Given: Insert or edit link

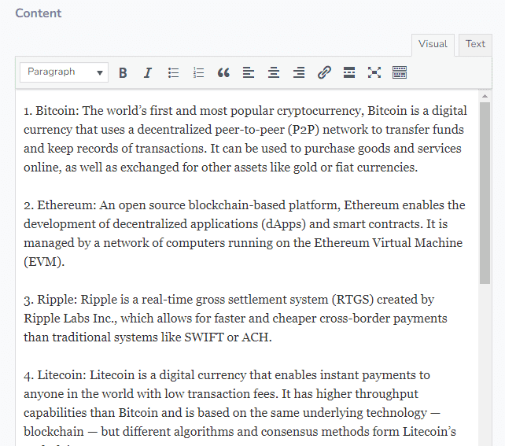Looking at the screenshot, I should coord(324,72).
